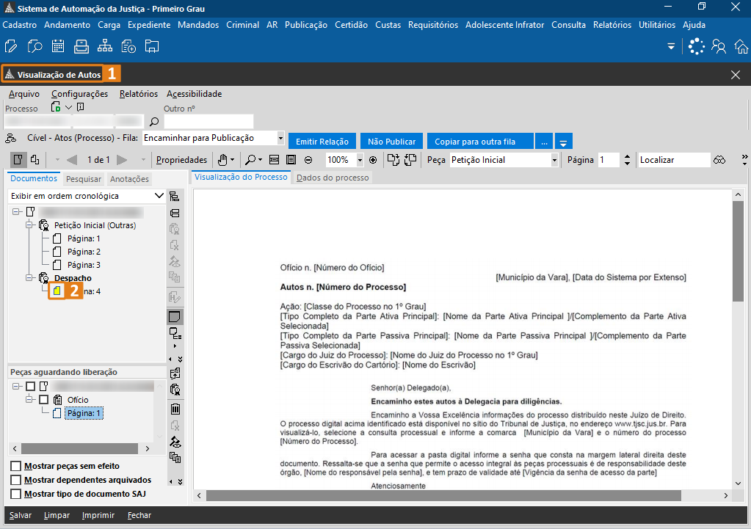Open the hierarchy chart icon
Image resolution: width=751 pixels, height=529 pixels.
[x=104, y=46]
